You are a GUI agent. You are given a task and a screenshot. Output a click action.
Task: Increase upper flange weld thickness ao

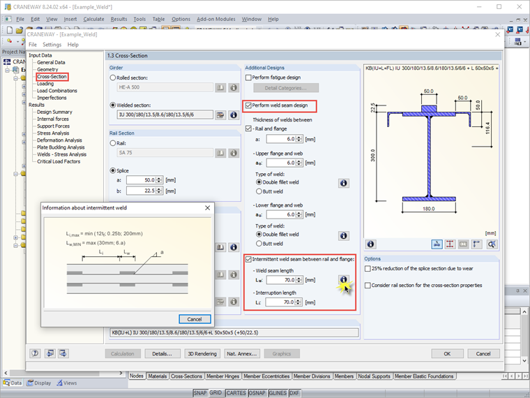(298, 161)
